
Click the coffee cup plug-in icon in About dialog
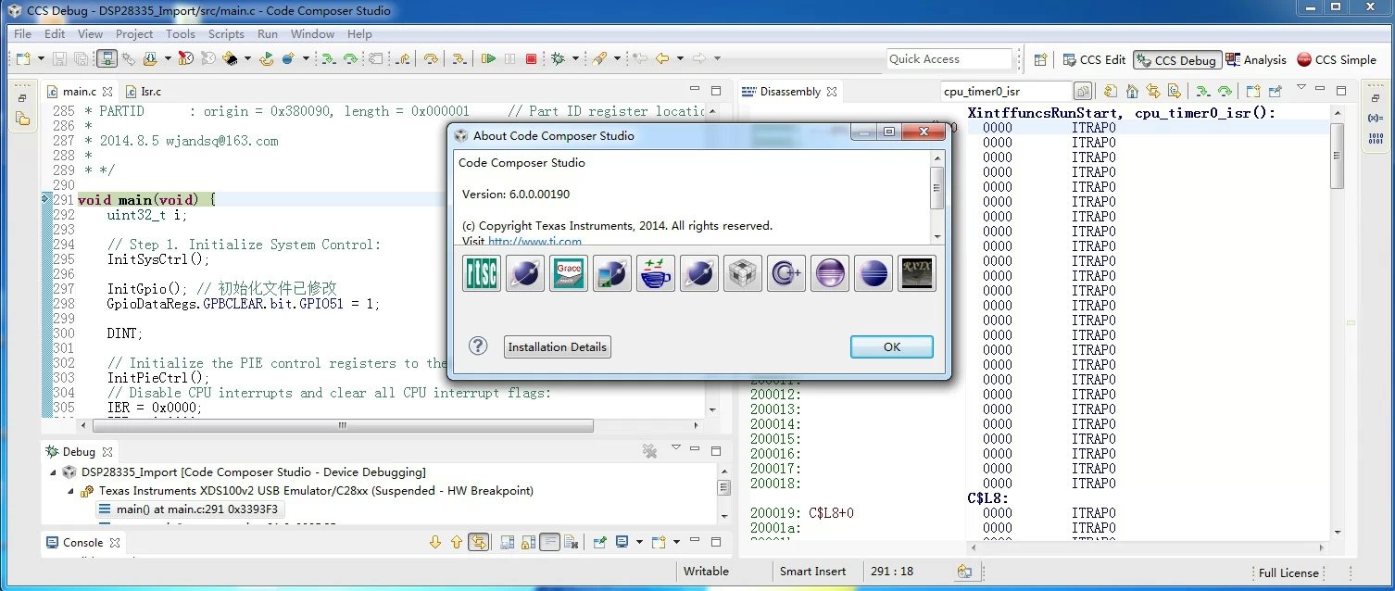tap(655, 273)
